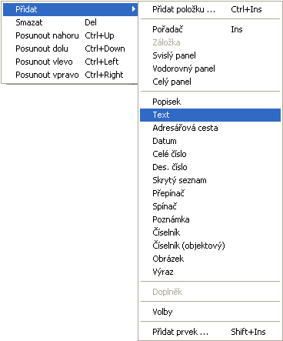Insert a Přepínač control
This screenshot has width=283, height=341.
point(210,193)
